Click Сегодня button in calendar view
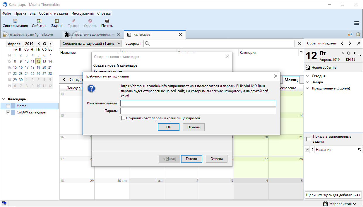Image resolution: width=363 pixels, height=207 pixels. click(x=76, y=80)
